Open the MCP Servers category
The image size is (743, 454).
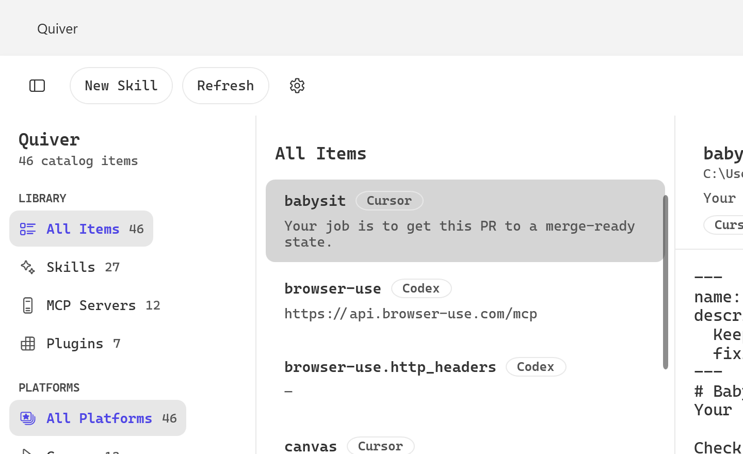(89, 305)
